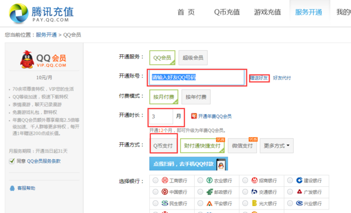Click the 招商银行 bank logo

[x=254, y=180]
